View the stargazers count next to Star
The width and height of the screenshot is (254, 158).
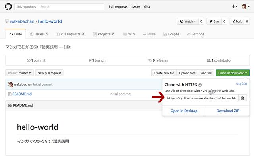224,21
